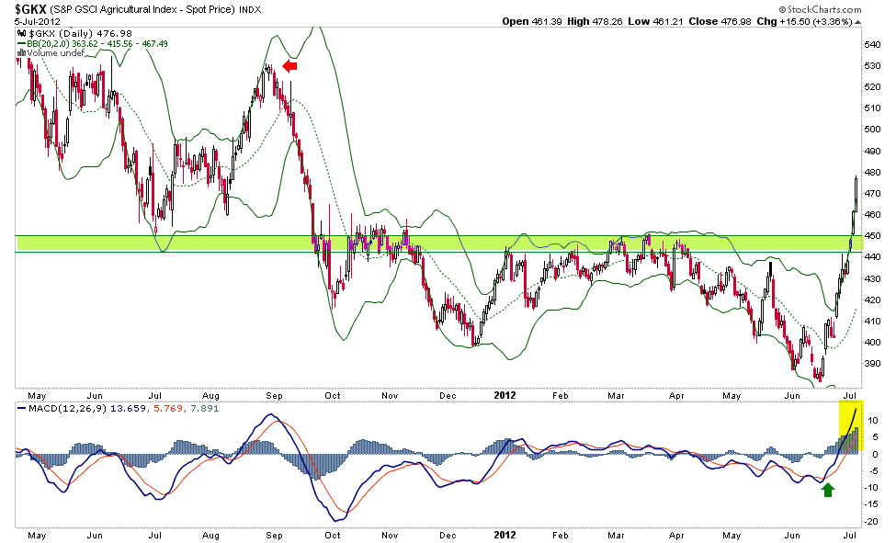Viewport: 896px width, 543px height.
Task: Click the 420 price axis label
Action: click(x=872, y=300)
